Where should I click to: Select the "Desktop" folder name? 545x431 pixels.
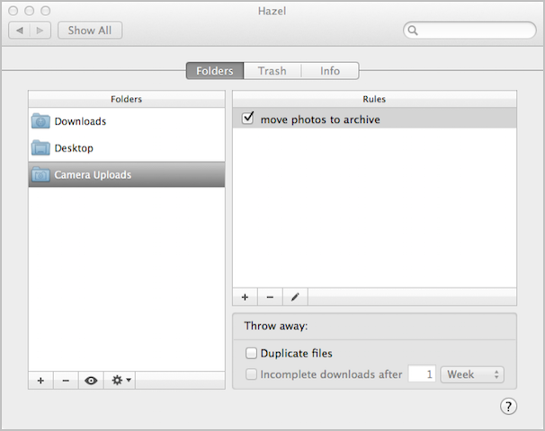pos(74,148)
